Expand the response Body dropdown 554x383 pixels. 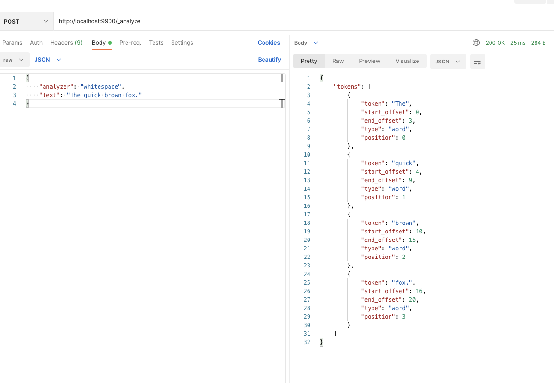click(306, 43)
